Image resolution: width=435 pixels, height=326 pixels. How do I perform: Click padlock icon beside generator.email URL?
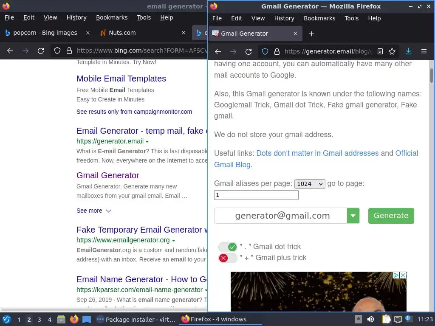click(x=277, y=51)
